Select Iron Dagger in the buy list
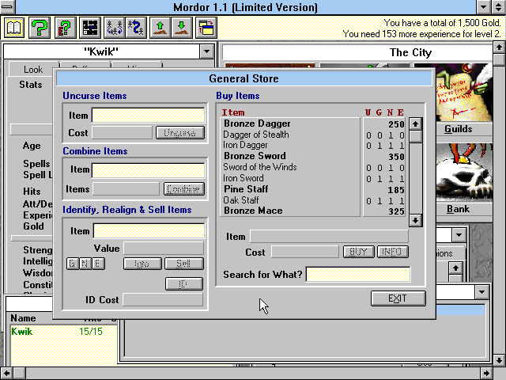 (x=290, y=146)
